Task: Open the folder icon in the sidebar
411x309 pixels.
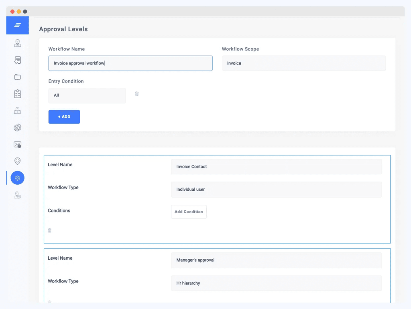Action: 18,77
